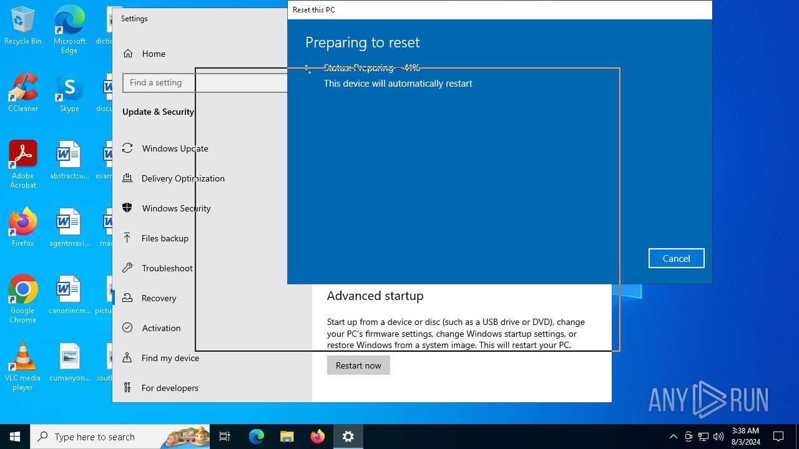Image resolution: width=799 pixels, height=449 pixels.
Task: Open VLC media player shortcut
Action: click(23, 367)
